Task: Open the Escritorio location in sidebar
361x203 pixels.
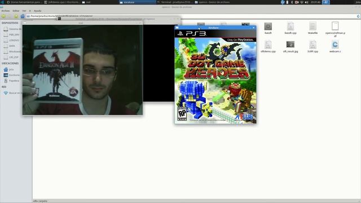Action: pos(12,75)
